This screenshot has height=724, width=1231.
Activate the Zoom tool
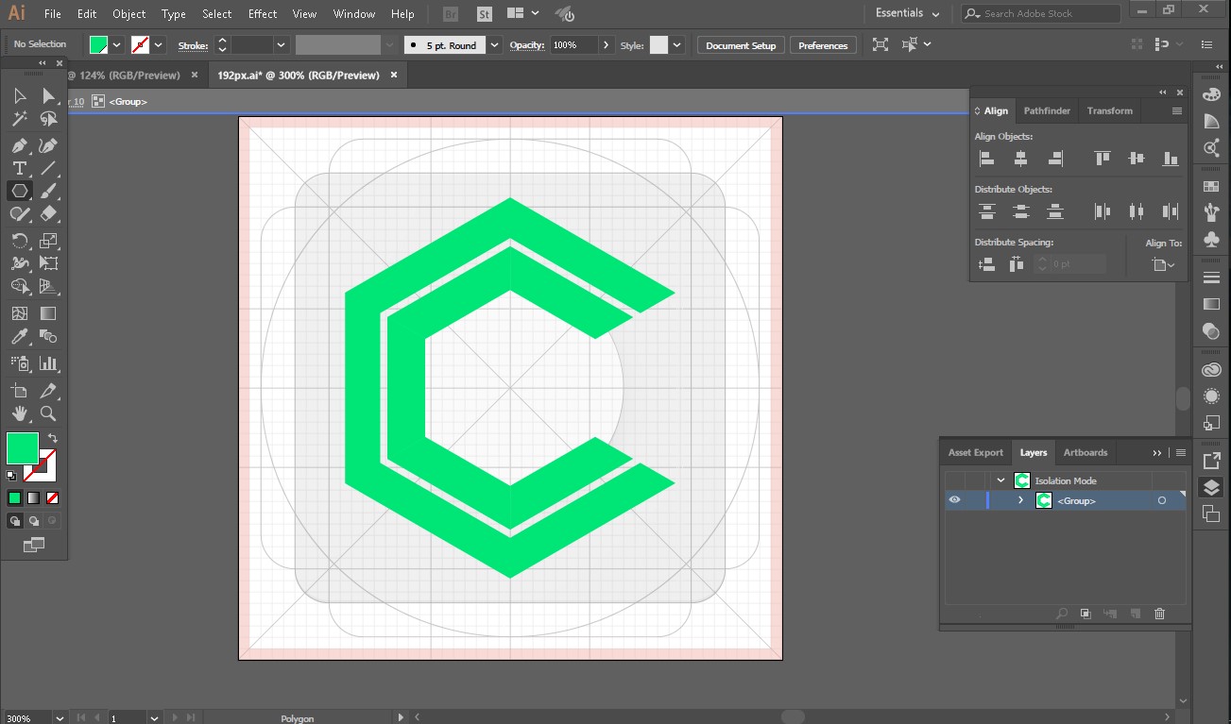click(x=48, y=413)
